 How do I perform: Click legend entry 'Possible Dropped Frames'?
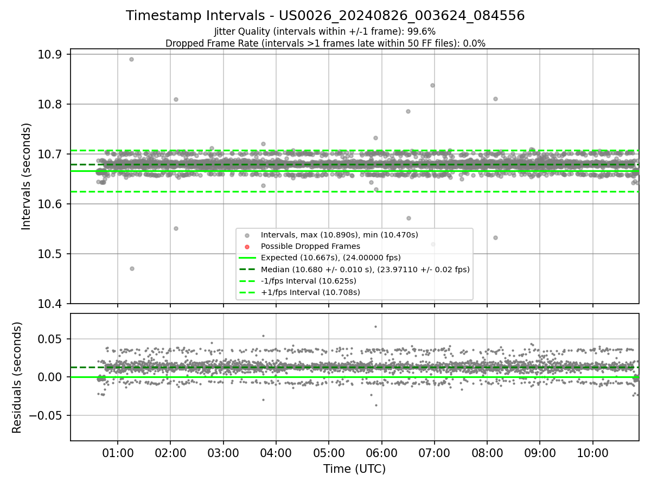point(310,246)
